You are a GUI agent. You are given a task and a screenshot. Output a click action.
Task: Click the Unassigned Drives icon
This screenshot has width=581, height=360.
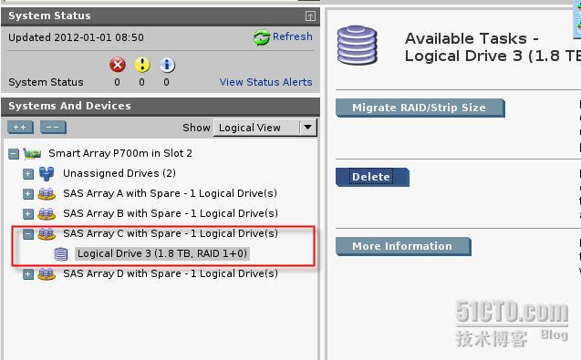coord(47,173)
